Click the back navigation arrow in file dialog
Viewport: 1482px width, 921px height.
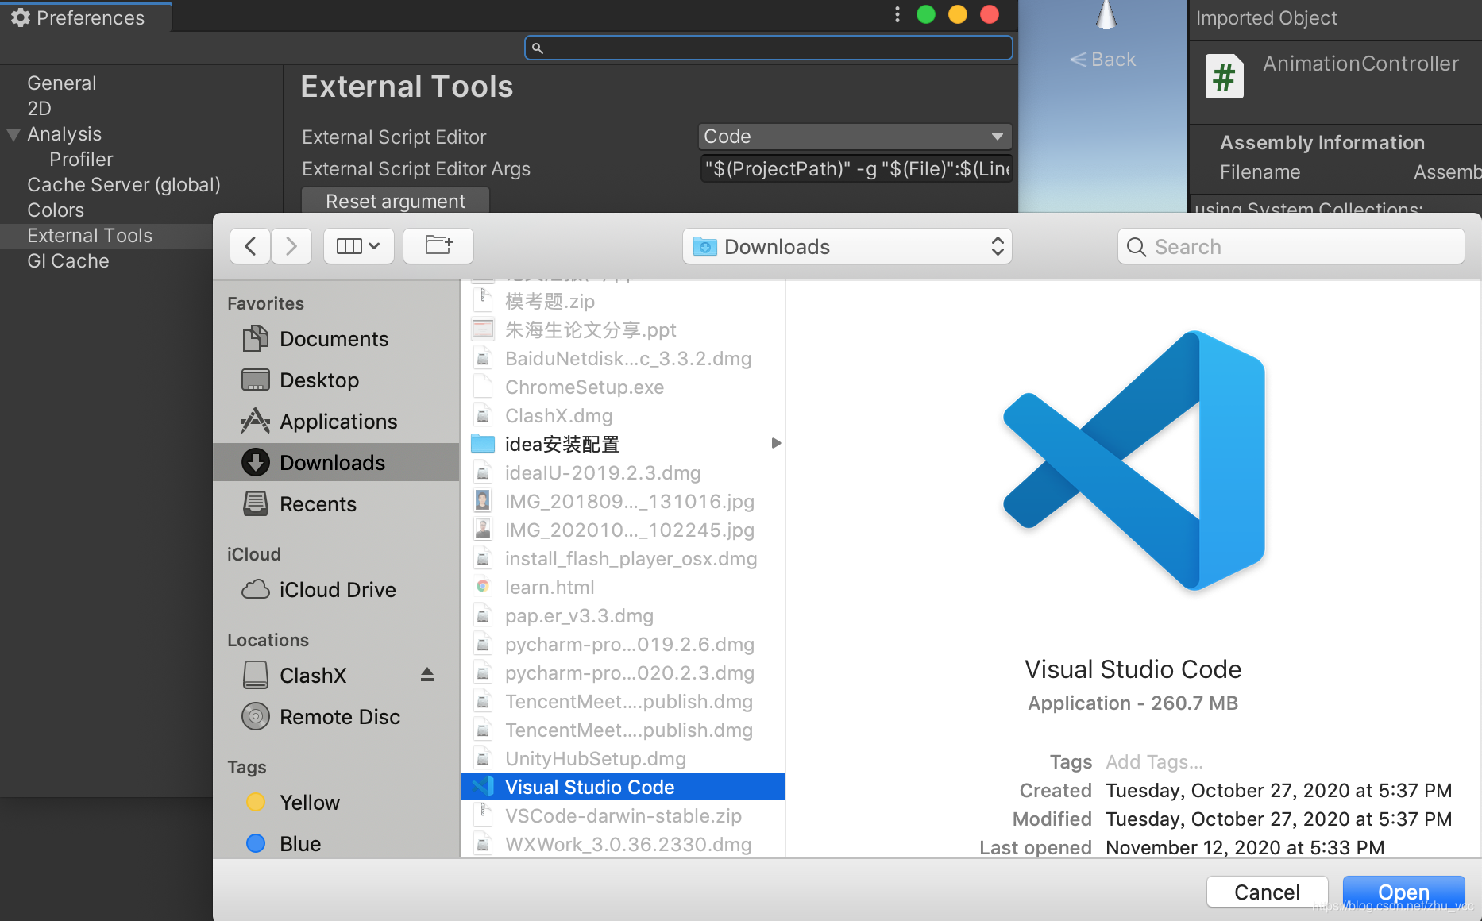[250, 246]
